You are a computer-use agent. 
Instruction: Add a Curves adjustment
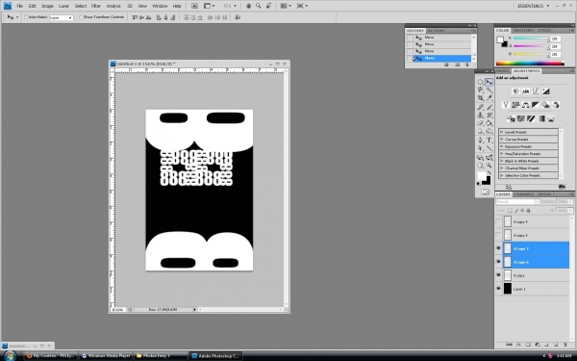pyautogui.click(x=536, y=91)
